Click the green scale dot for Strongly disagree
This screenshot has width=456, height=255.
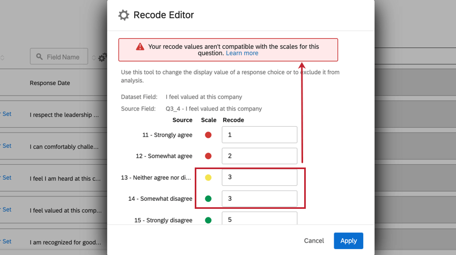click(208, 220)
